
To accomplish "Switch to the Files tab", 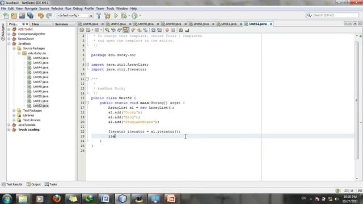I will [35, 24].
